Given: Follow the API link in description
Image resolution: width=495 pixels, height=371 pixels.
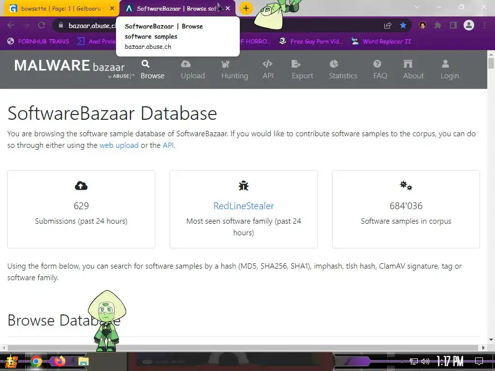Looking at the screenshot, I should 168,145.
